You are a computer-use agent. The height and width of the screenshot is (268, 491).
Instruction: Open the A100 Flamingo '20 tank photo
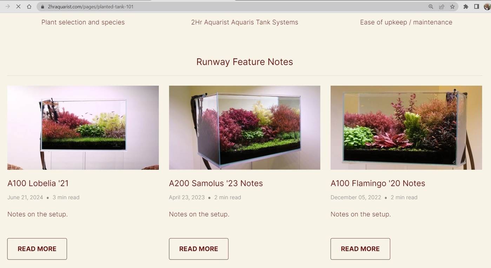point(406,128)
